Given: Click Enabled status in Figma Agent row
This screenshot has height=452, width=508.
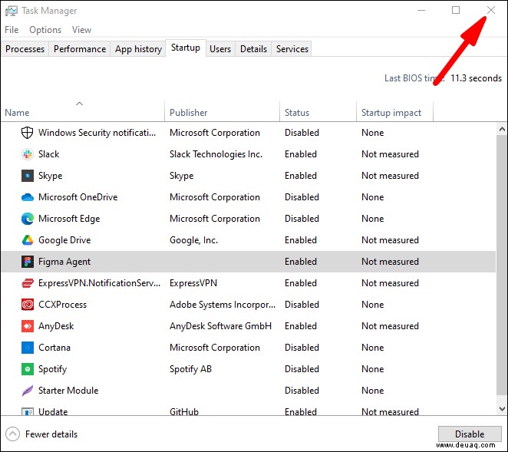Looking at the screenshot, I should pos(301,262).
